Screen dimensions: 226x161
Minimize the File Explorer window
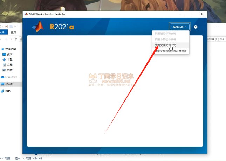click(216, 26)
